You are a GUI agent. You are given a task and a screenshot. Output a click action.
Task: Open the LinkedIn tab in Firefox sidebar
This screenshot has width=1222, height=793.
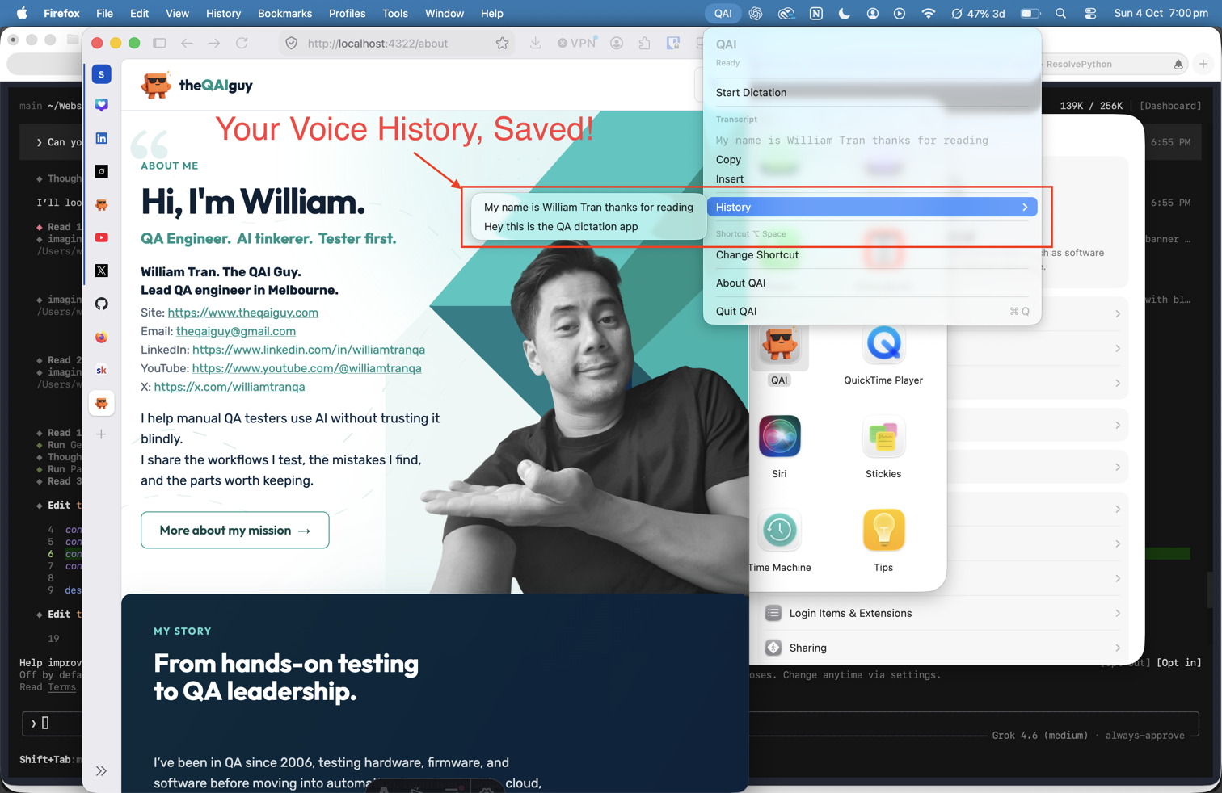coord(102,139)
